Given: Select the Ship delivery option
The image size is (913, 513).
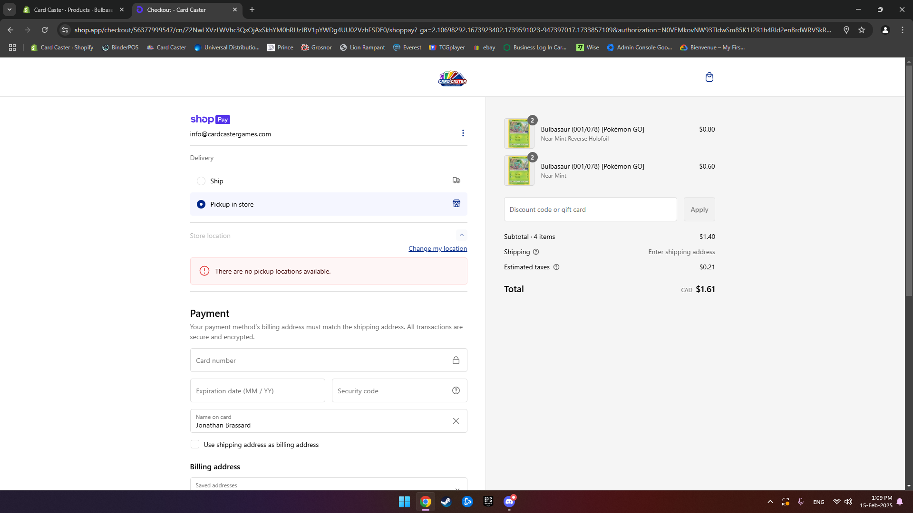Looking at the screenshot, I should coord(201,181).
